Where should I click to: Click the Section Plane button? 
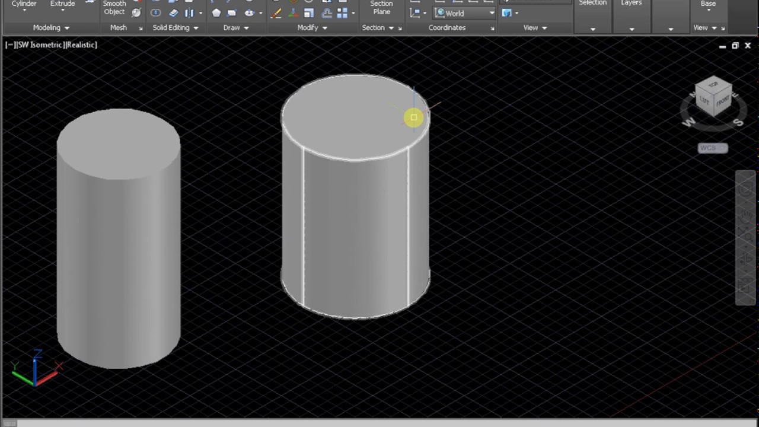coord(382,8)
